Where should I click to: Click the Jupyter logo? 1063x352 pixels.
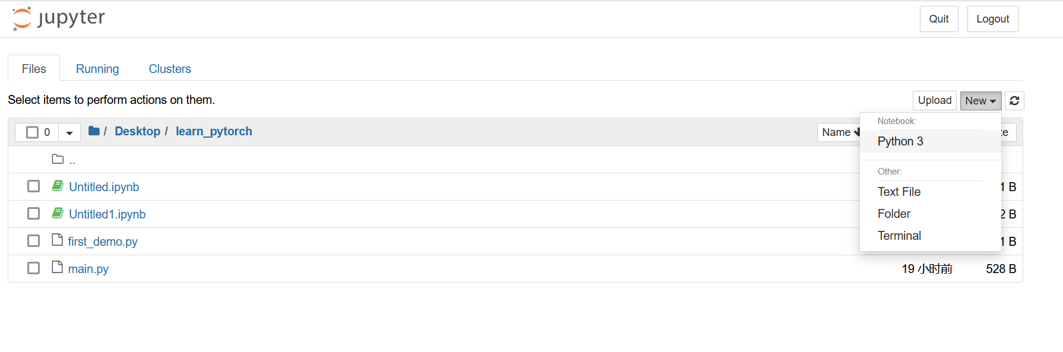[x=57, y=18]
